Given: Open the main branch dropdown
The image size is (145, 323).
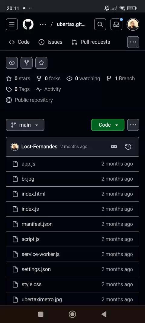Looking at the screenshot, I should point(25,125).
